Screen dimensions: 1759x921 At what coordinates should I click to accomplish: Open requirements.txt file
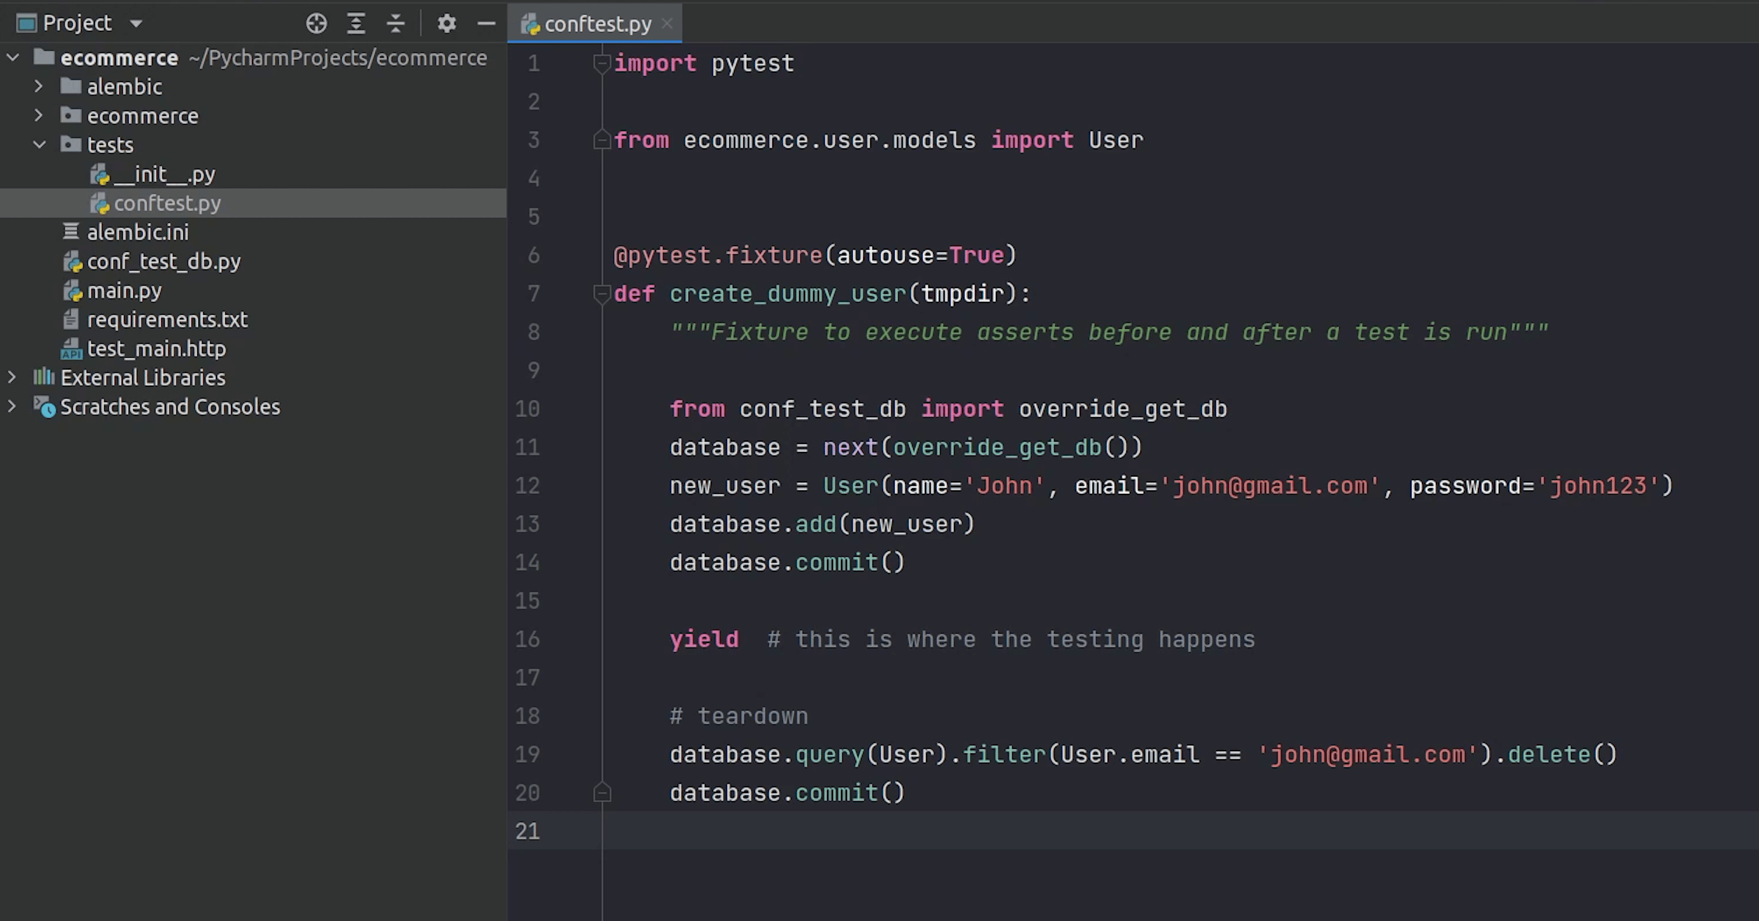(166, 319)
